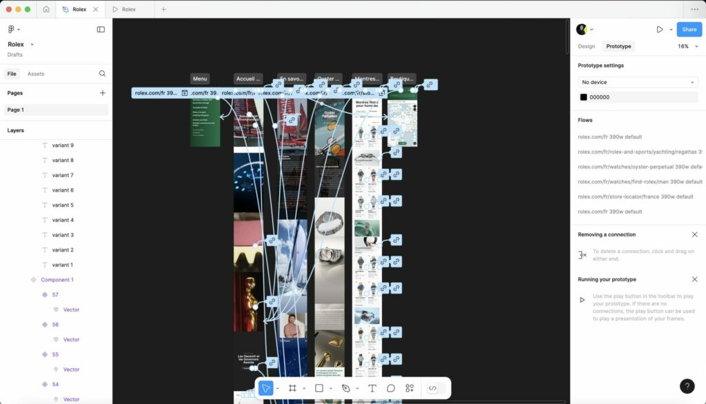Select the Text tool

(372, 388)
